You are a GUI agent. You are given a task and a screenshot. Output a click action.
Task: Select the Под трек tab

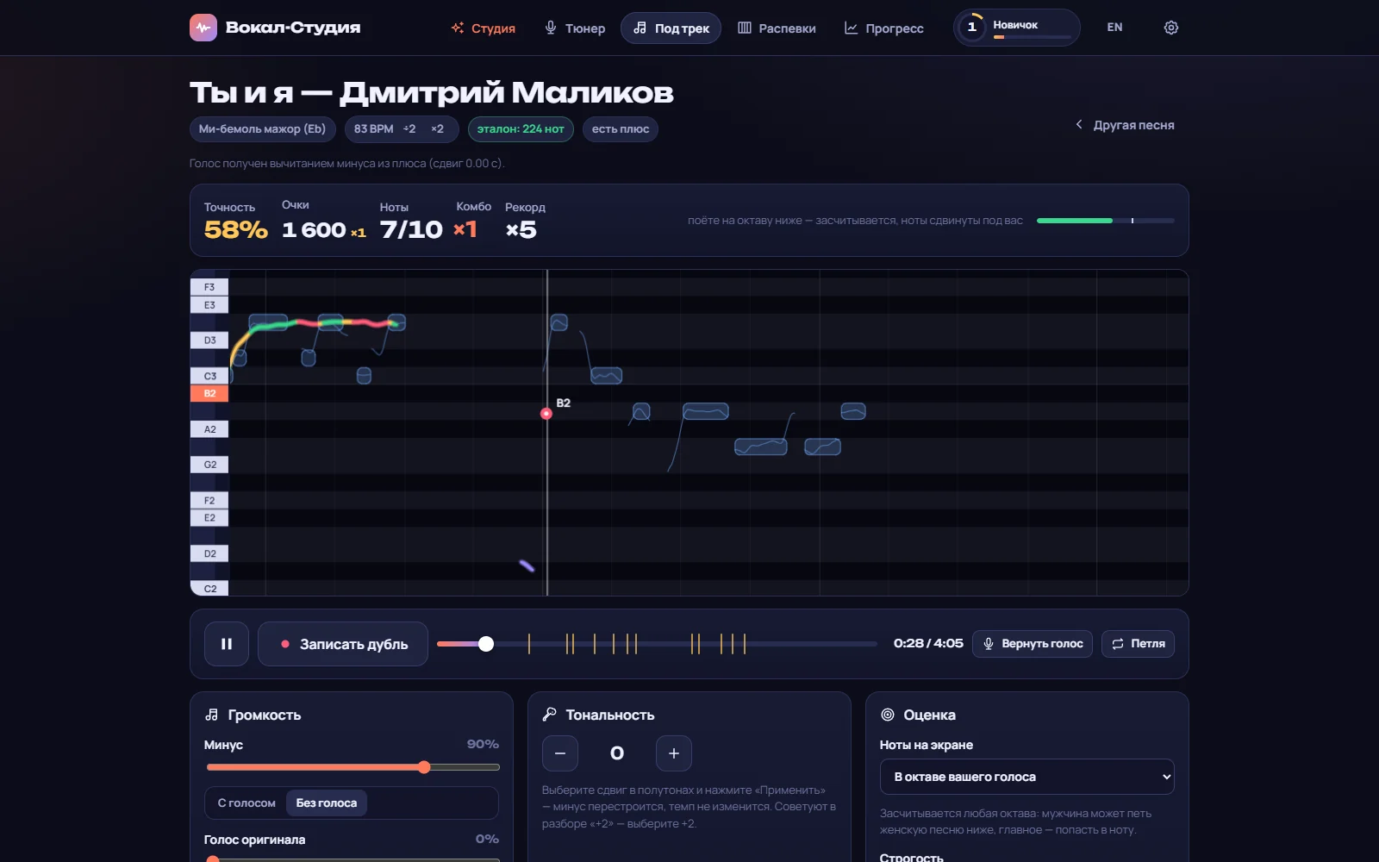tap(671, 28)
